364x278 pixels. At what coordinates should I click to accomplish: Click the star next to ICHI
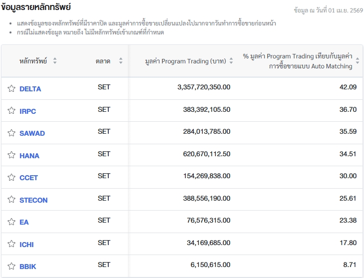(11, 244)
